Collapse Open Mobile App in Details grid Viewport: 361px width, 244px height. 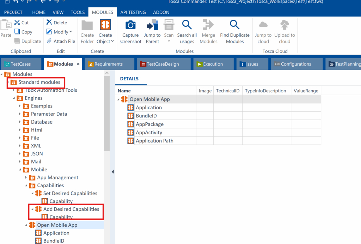(118, 99)
